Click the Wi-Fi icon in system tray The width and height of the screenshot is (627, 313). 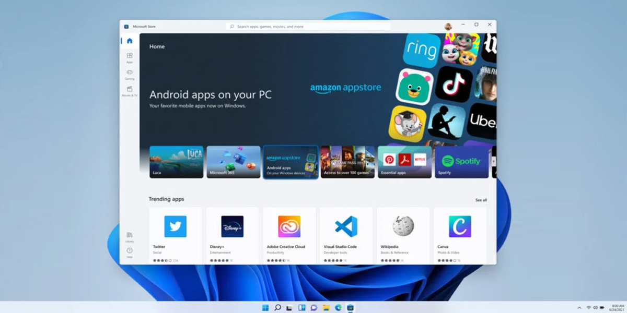[588, 307]
